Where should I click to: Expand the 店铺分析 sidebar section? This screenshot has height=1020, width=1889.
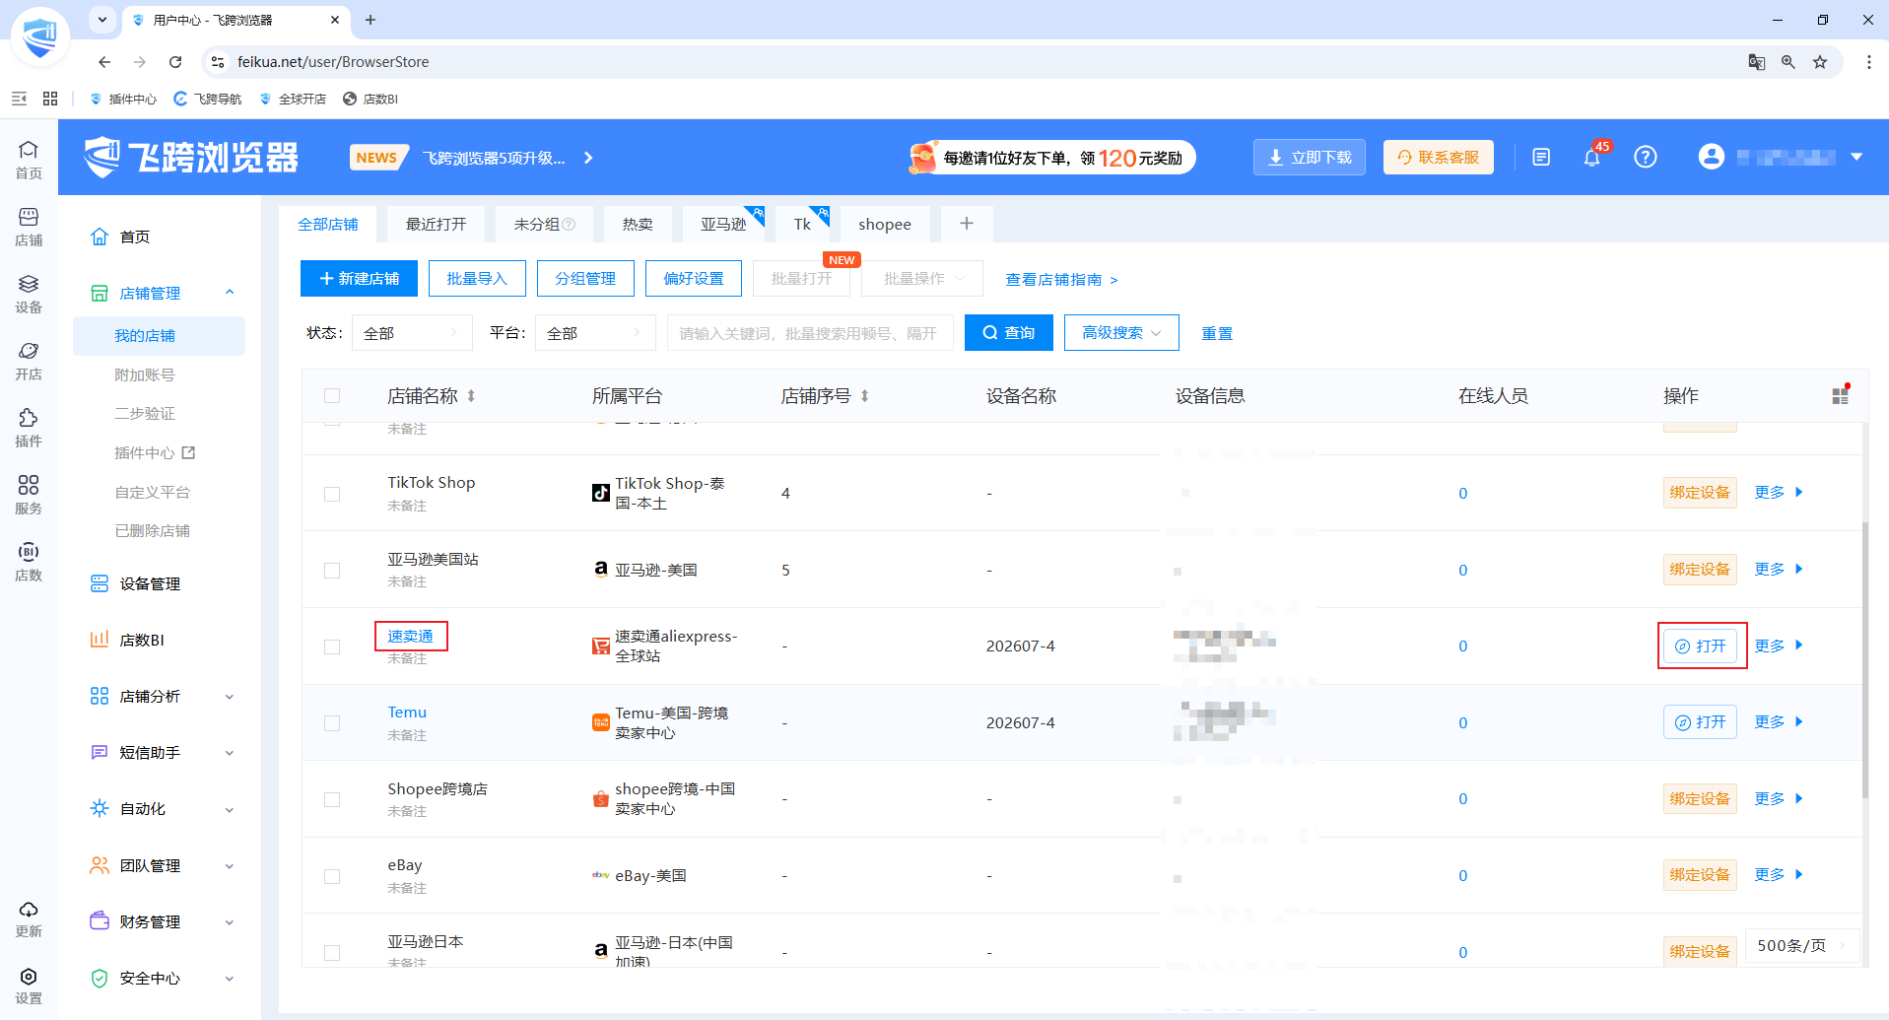[229, 697]
